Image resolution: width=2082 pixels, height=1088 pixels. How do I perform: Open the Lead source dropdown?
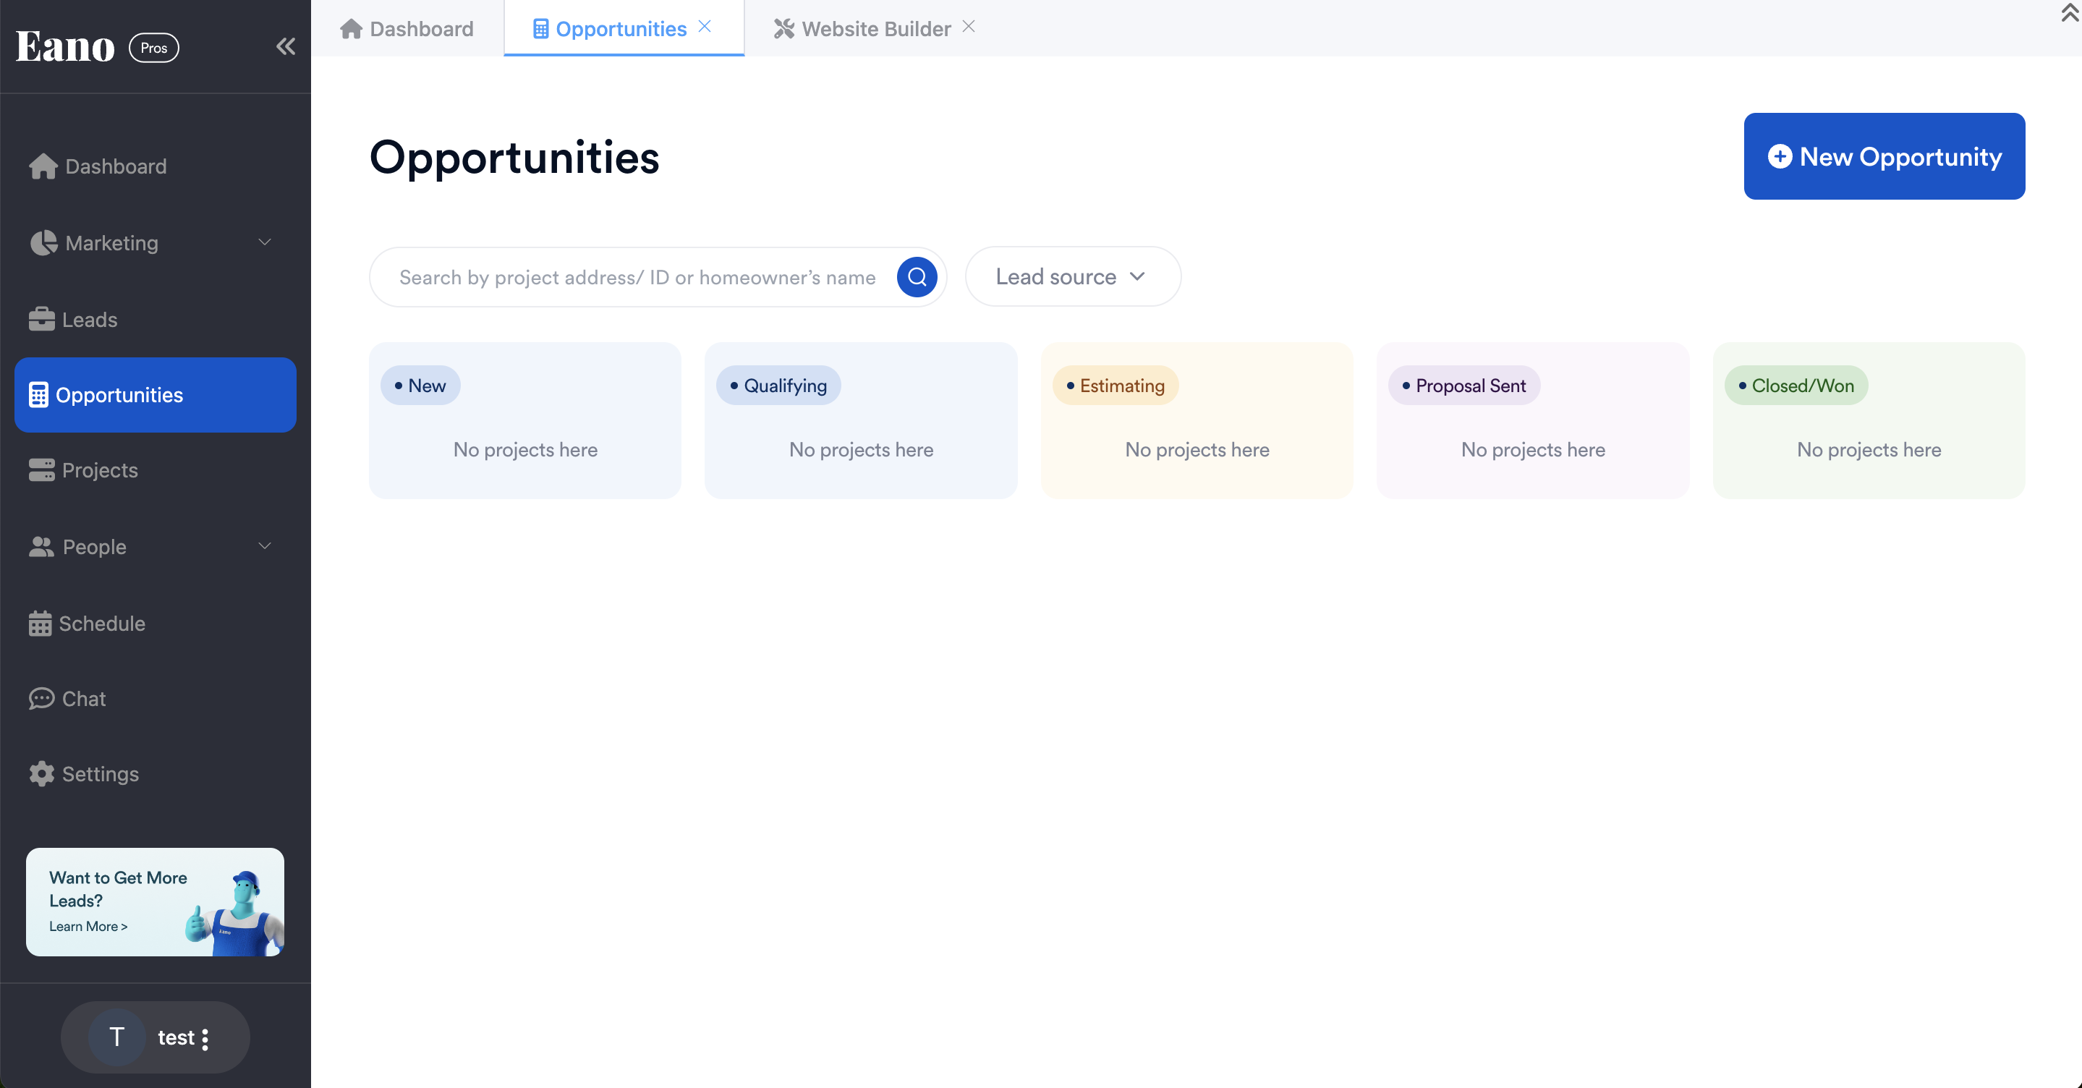1071,276
